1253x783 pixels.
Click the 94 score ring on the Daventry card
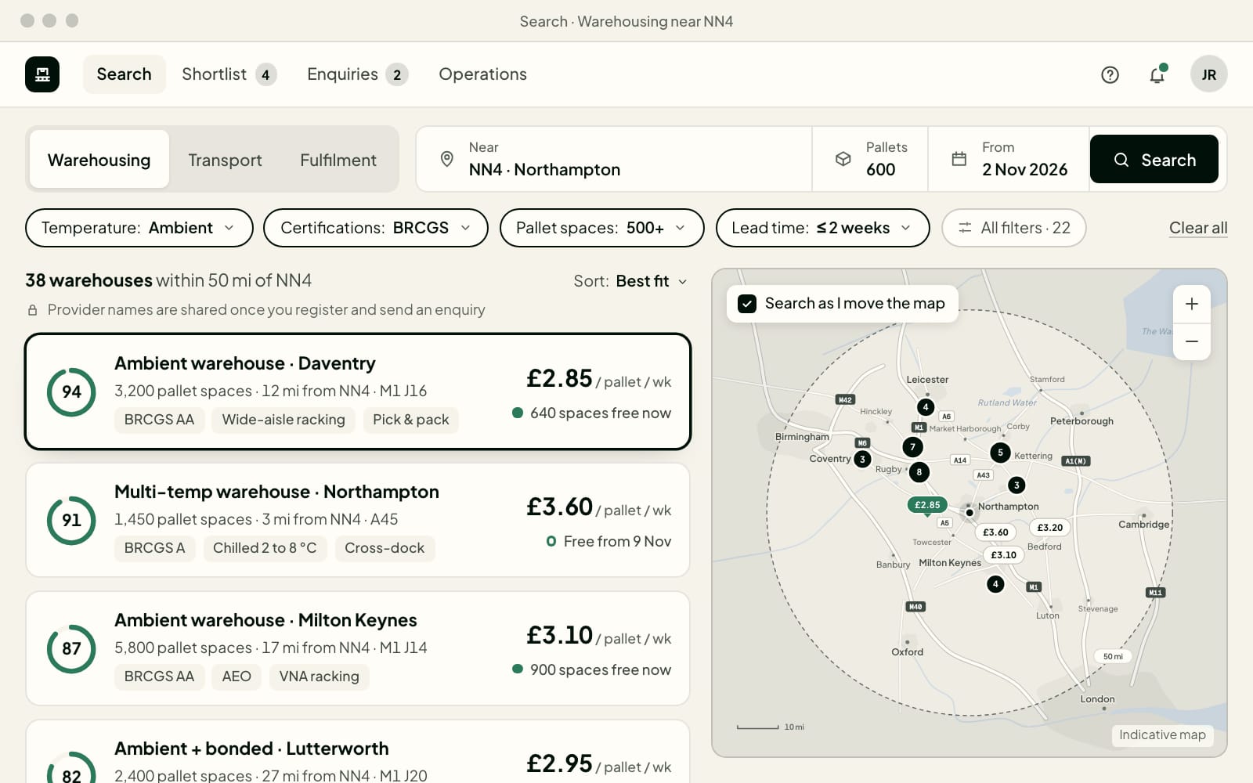tap(71, 391)
